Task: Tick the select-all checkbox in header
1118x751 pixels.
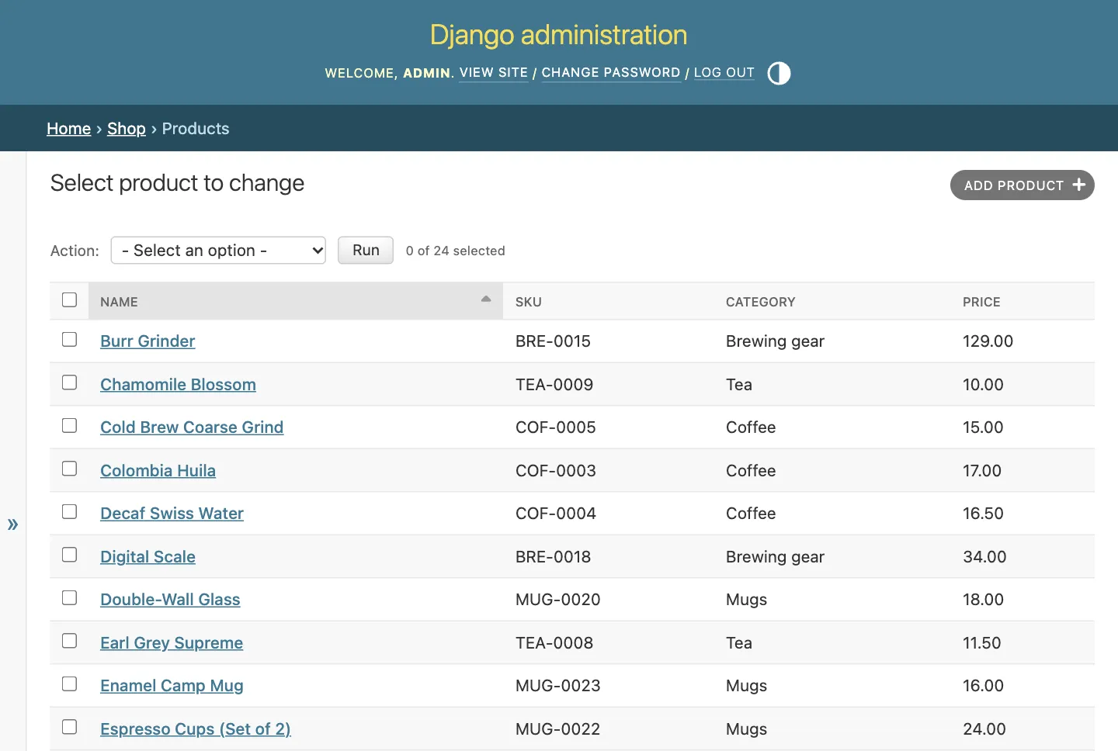Action: tap(70, 299)
